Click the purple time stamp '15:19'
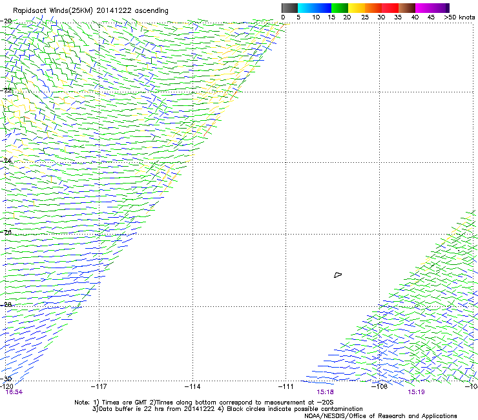478x420 pixels. pyautogui.click(x=416, y=392)
